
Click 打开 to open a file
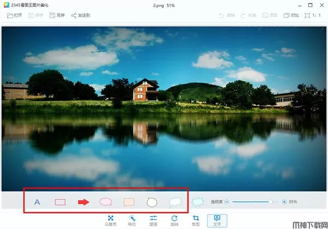click(15, 15)
